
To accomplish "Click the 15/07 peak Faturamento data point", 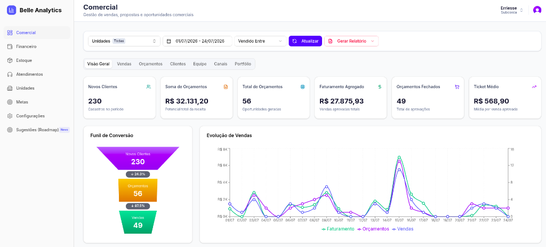I will coord(399,157).
